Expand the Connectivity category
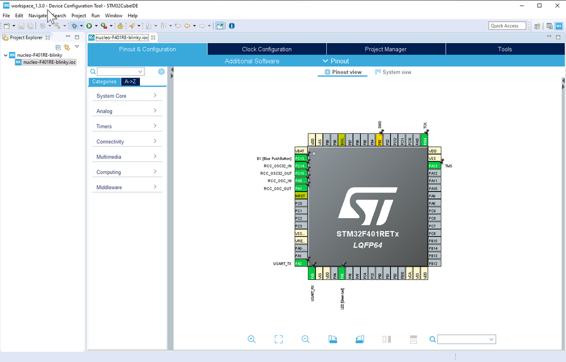 127,142
